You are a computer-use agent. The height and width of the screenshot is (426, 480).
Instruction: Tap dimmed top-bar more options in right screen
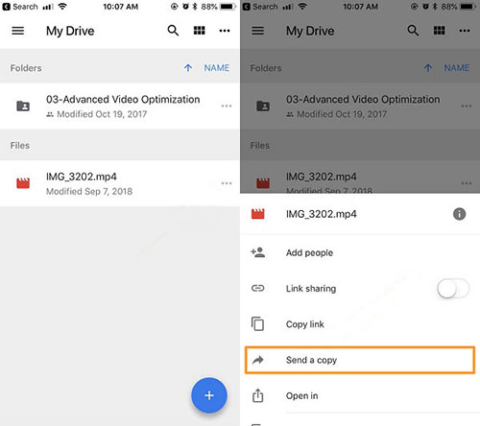coord(465,31)
